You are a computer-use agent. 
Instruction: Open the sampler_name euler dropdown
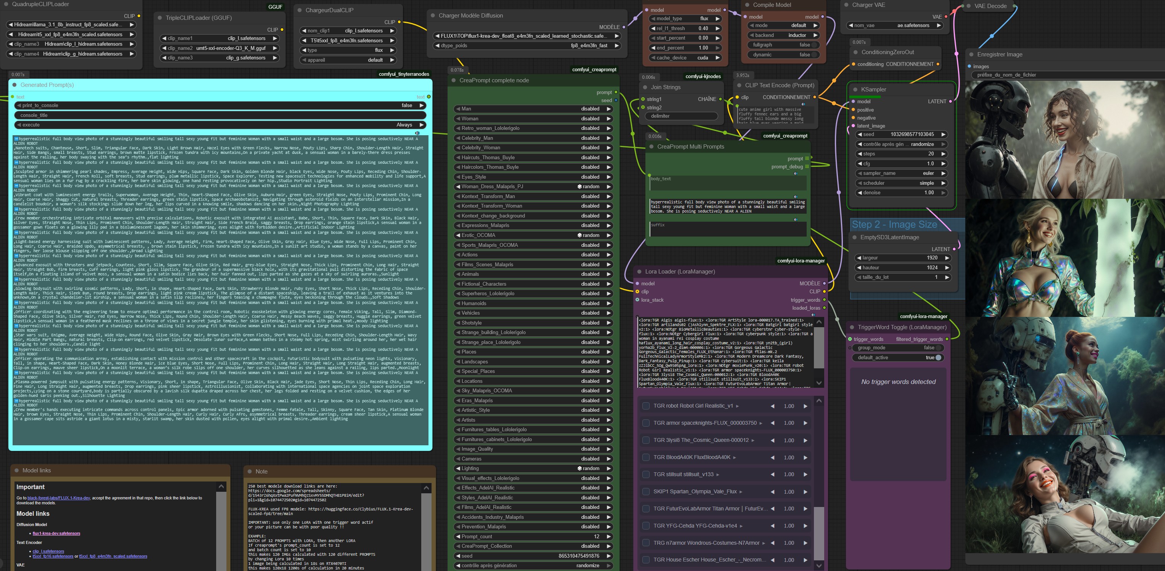coord(901,173)
